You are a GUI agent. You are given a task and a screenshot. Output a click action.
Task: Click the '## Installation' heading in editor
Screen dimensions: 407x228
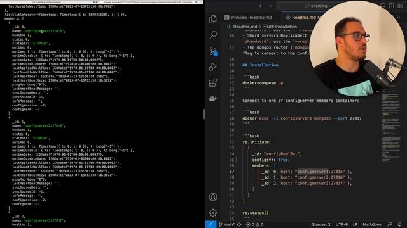260,65
